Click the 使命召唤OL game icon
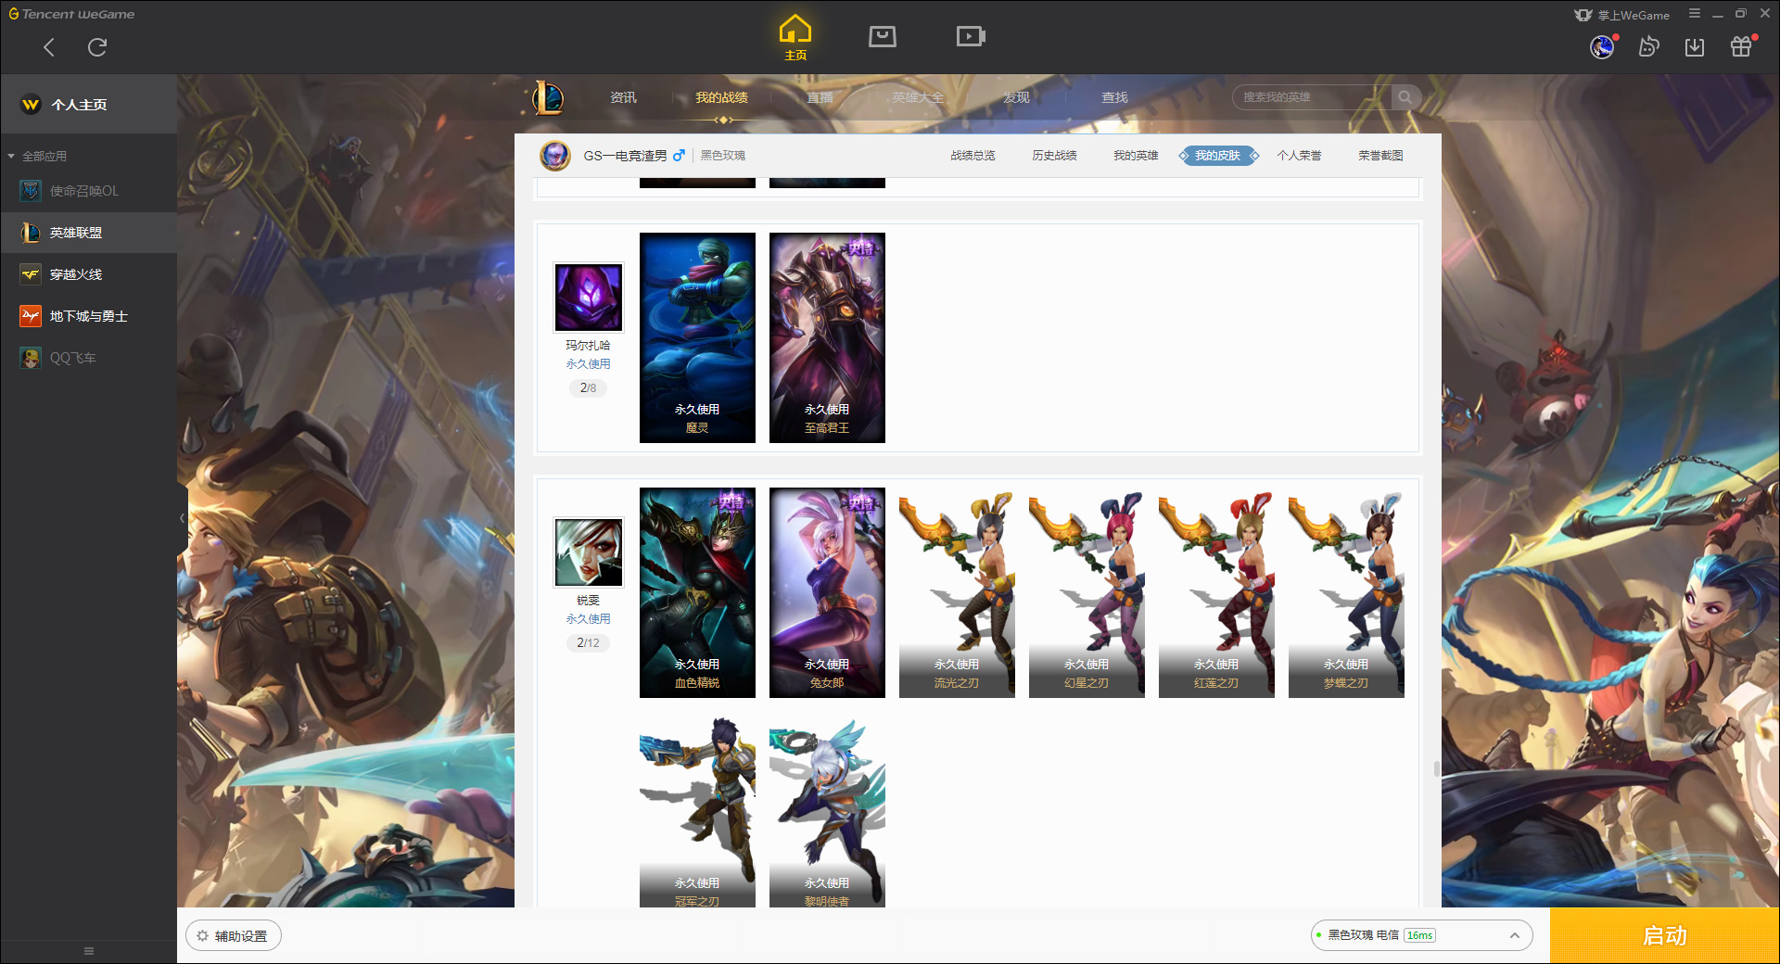This screenshot has height=964, width=1780. coord(31,191)
